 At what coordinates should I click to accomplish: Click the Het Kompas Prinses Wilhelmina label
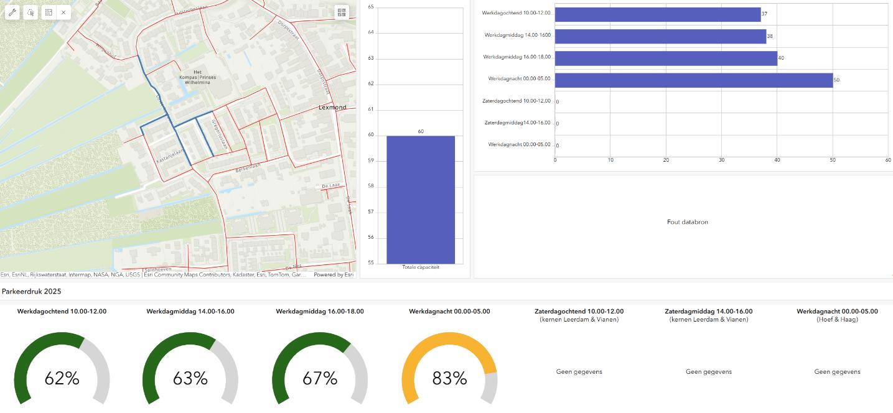[x=197, y=79]
